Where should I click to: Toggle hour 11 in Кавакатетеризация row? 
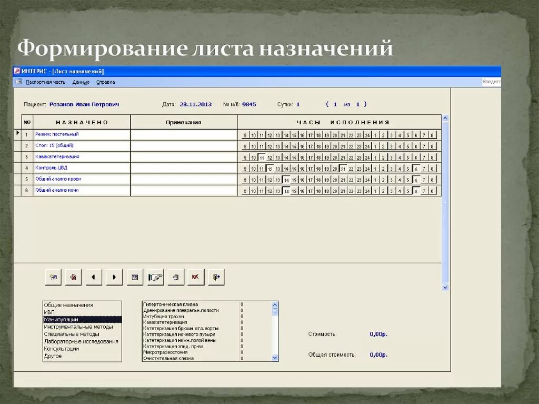point(262,157)
